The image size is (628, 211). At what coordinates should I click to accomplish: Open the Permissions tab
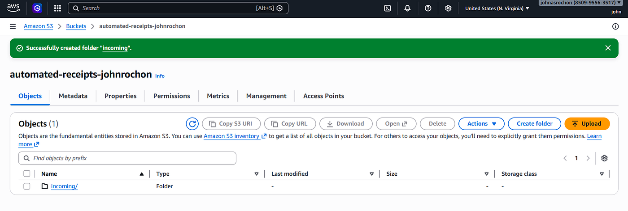(x=172, y=96)
